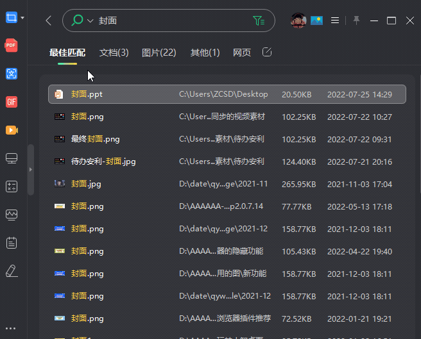Click the green search magnifier icon
Image resolution: width=421 pixels, height=339 pixels.
click(x=77, y=21)
